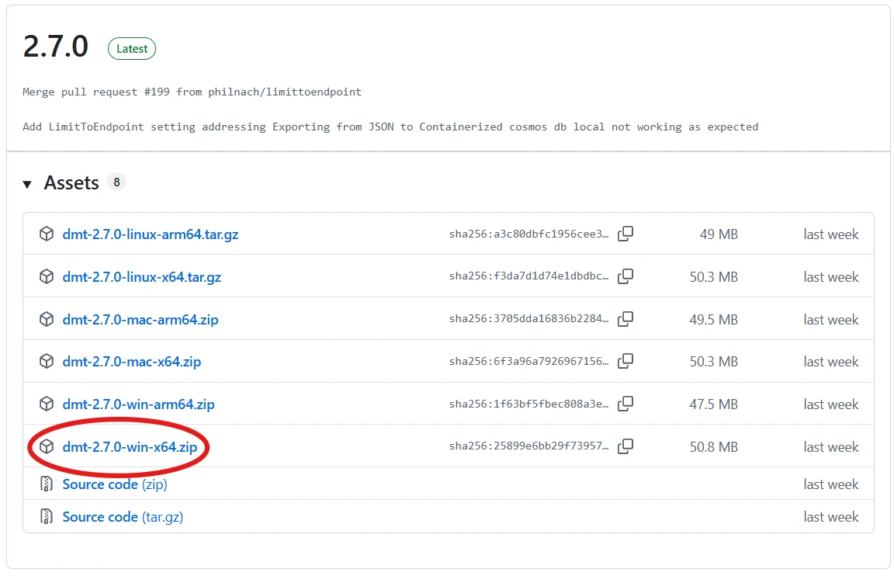Download dmt-2.7.0-mac-arm64.zip

coord(140,319)
